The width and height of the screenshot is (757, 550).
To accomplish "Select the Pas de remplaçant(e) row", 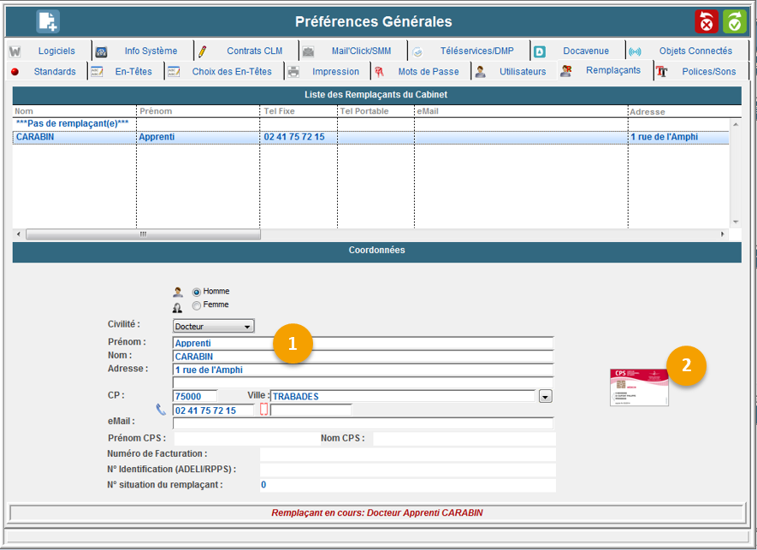I will click(x=74, y=124).
